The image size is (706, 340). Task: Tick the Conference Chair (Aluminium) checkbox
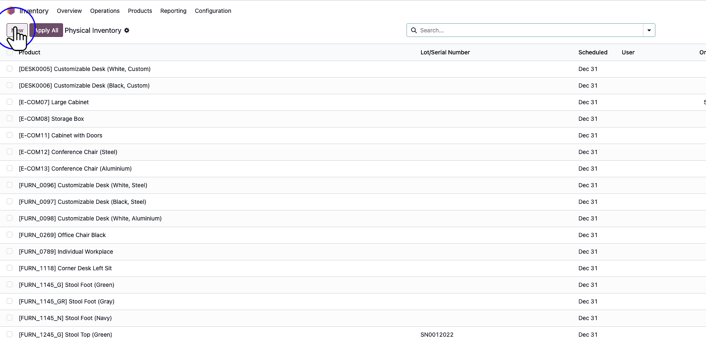pyautogui.click(x=10, y=169)
